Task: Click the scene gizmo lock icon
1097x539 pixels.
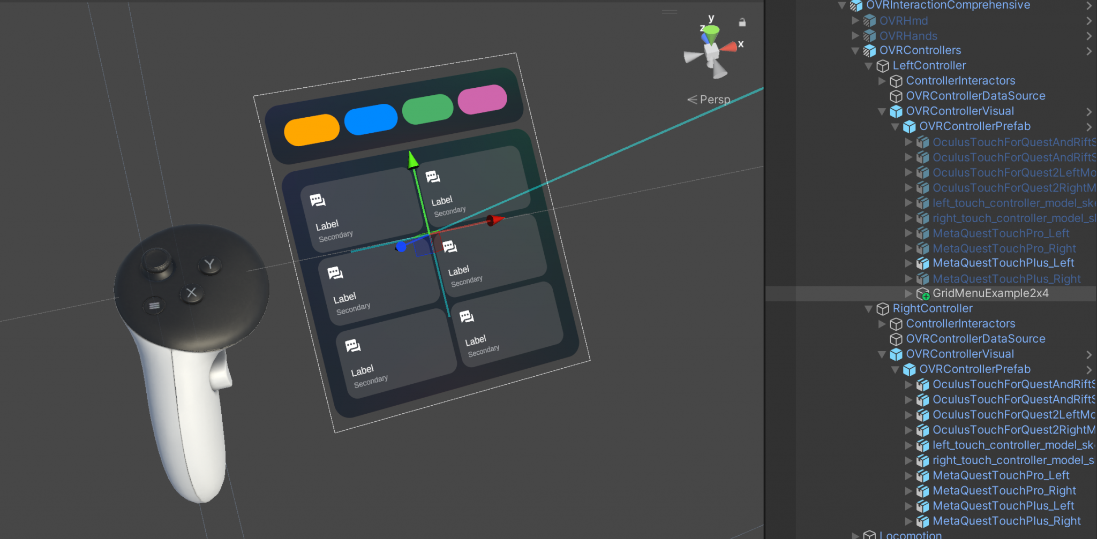Action: [742, 22]
